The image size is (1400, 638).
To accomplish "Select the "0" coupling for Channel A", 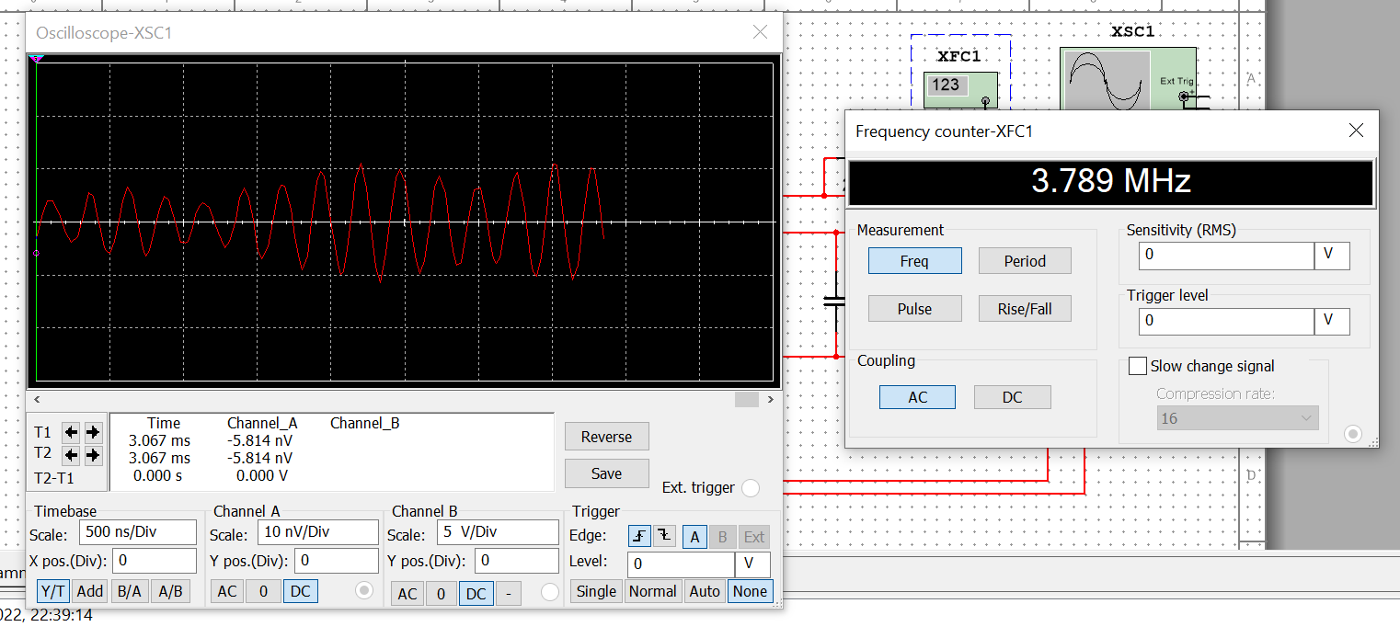I will [x=262, y=592].
